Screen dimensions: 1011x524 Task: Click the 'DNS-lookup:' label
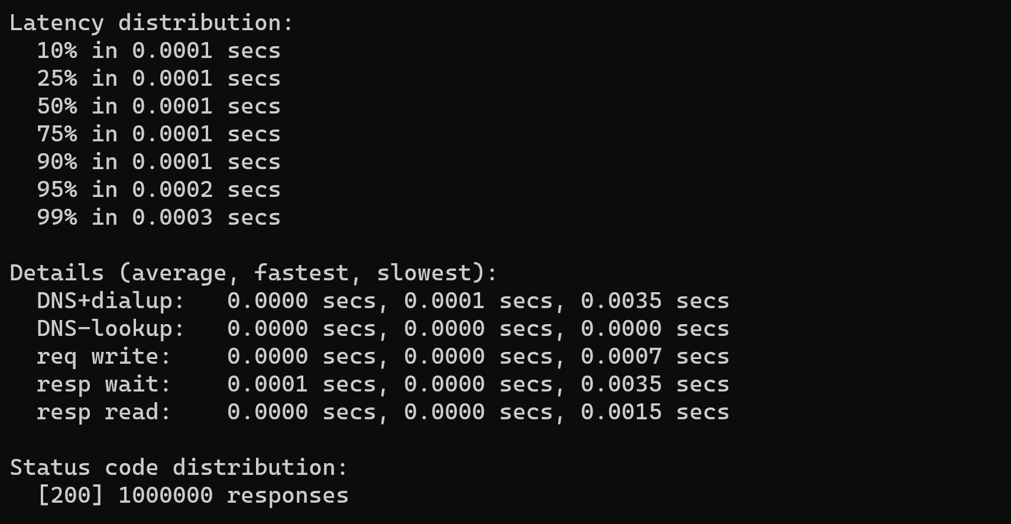click(111, 329)
